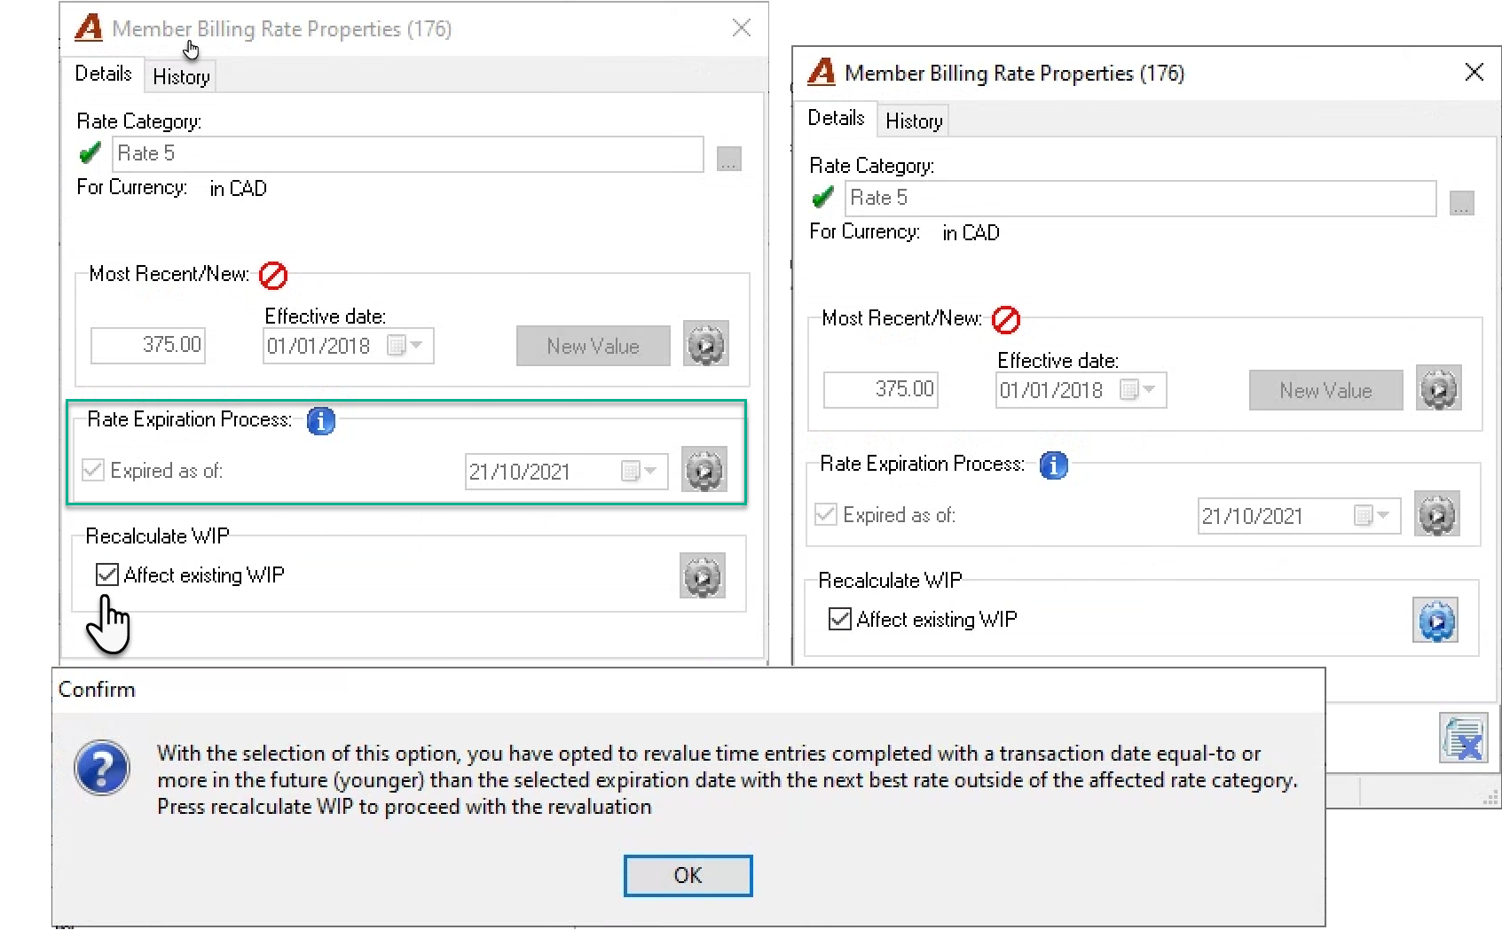Viewport: 1502px width, 930px height.
Task: Click the expiration process gear in left window
Action: (x=704, y=470)
